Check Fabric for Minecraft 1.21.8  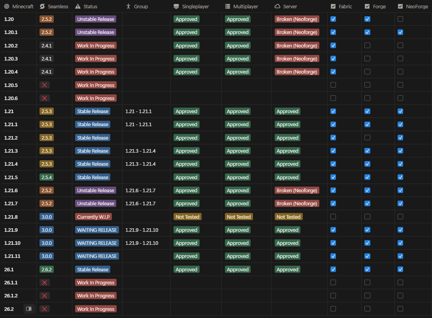[x=333, y=216]
